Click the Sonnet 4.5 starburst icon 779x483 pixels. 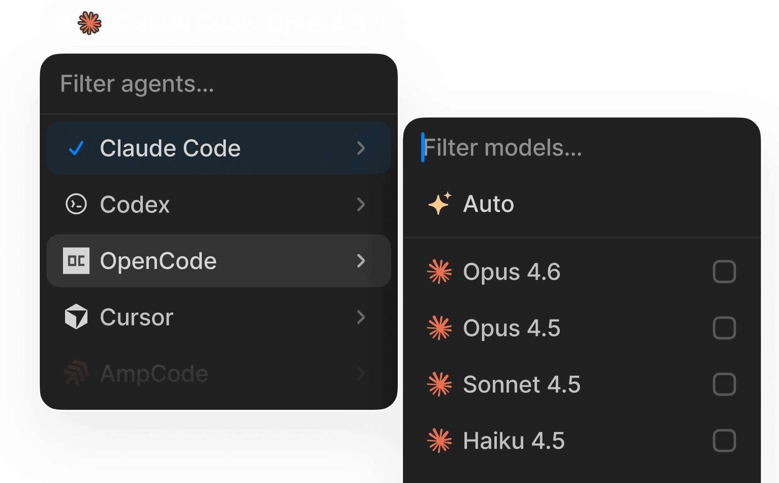[439, 384]
